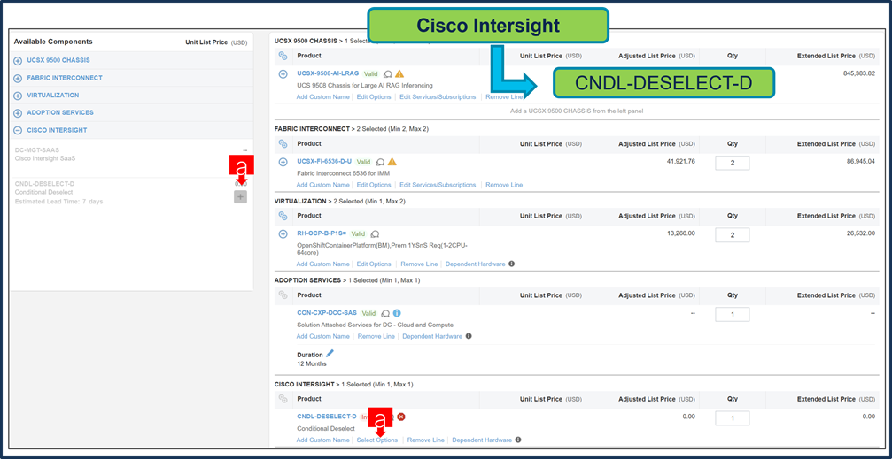Add Custom Name for UCSX-9508-AI-LRAG
This screenshot has height=459, width=892.
pyautogui.click(x=322, y=97)
